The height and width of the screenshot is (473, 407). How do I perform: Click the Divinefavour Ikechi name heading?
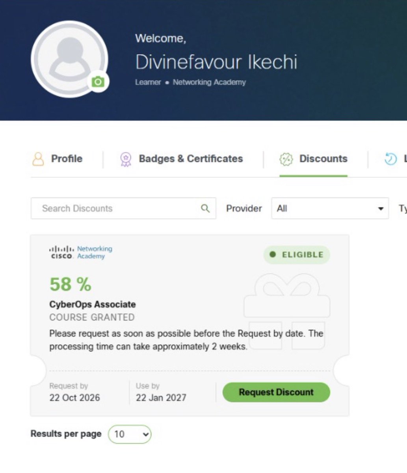(x=216, y=62)
